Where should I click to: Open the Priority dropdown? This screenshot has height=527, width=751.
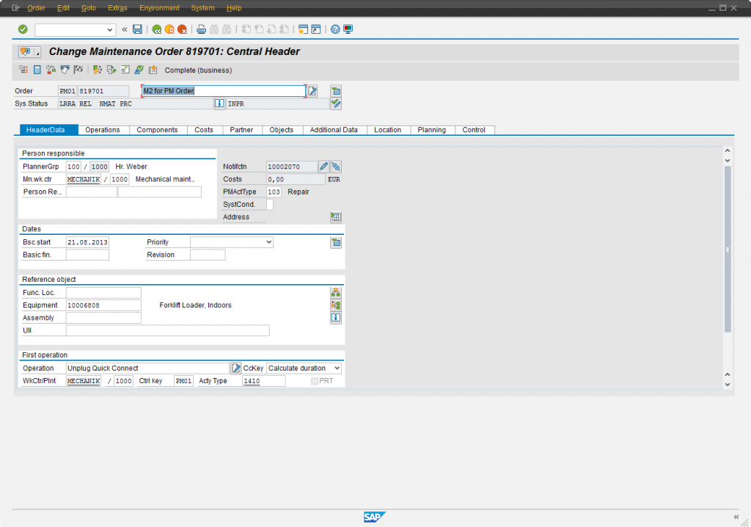(x=268, y=242)
